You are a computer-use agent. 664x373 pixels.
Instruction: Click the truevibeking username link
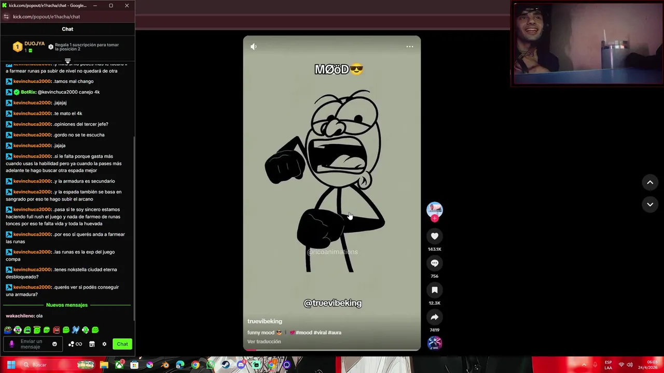pos(265,321)
